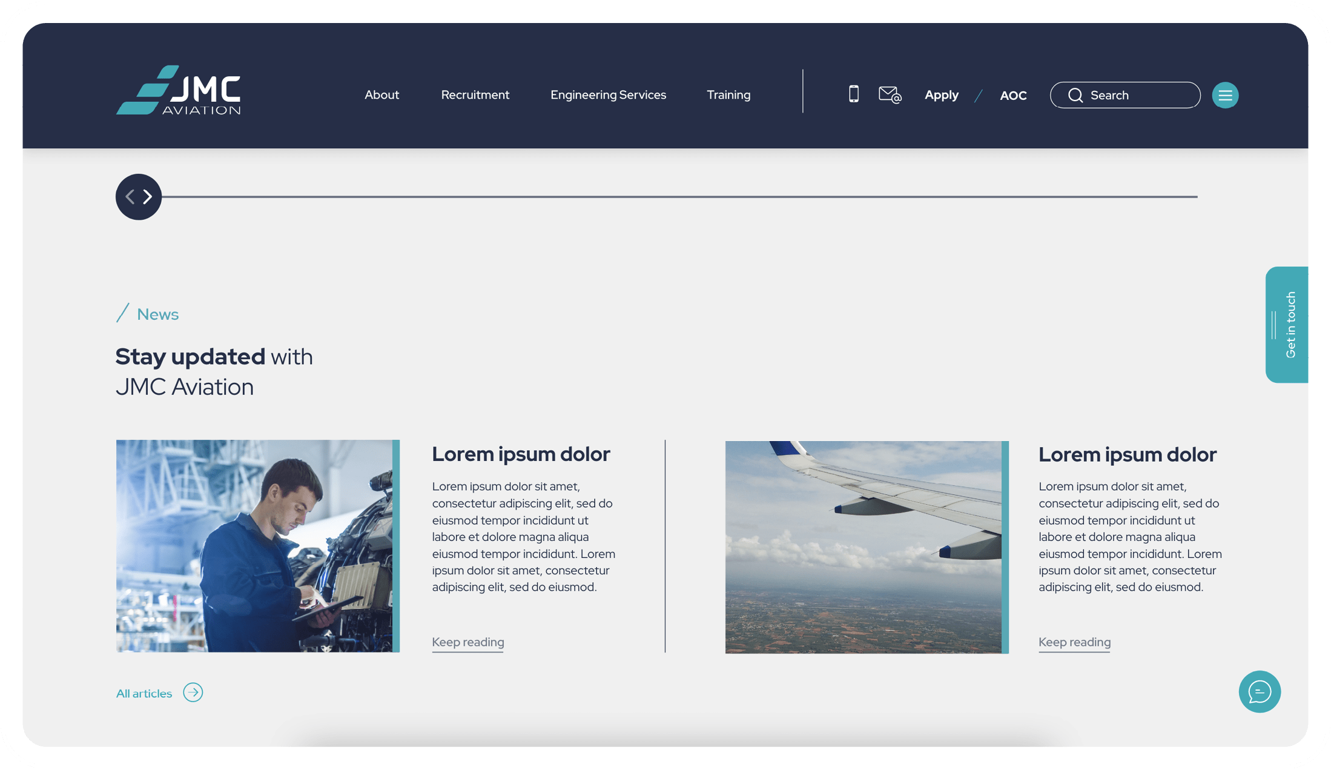Go to previous slide with left chevron
This screenshot has height=770, width=1331.
pos(130,197)
